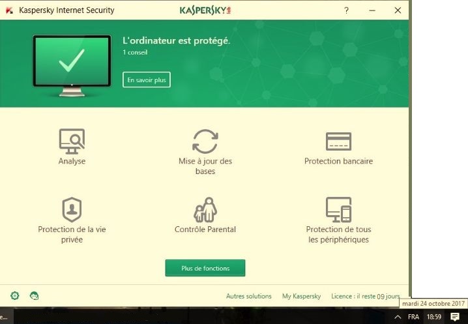This screenshot has width=468, height=324.
Task: Click the Contrôle Parental label
Action: click(x=205, y=229)
